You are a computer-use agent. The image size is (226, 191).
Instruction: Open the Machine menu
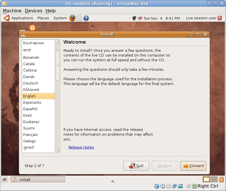pyautogui.click(x=12, y=11)
